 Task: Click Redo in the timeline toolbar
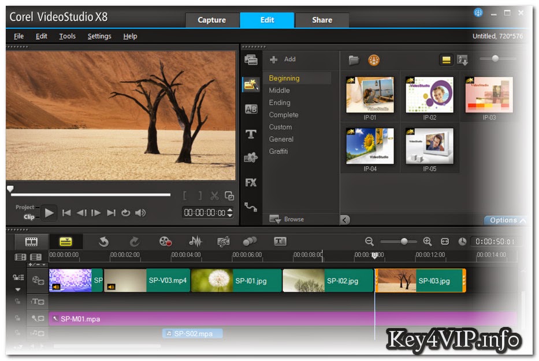pyautogui.click(x=134, y=242)
